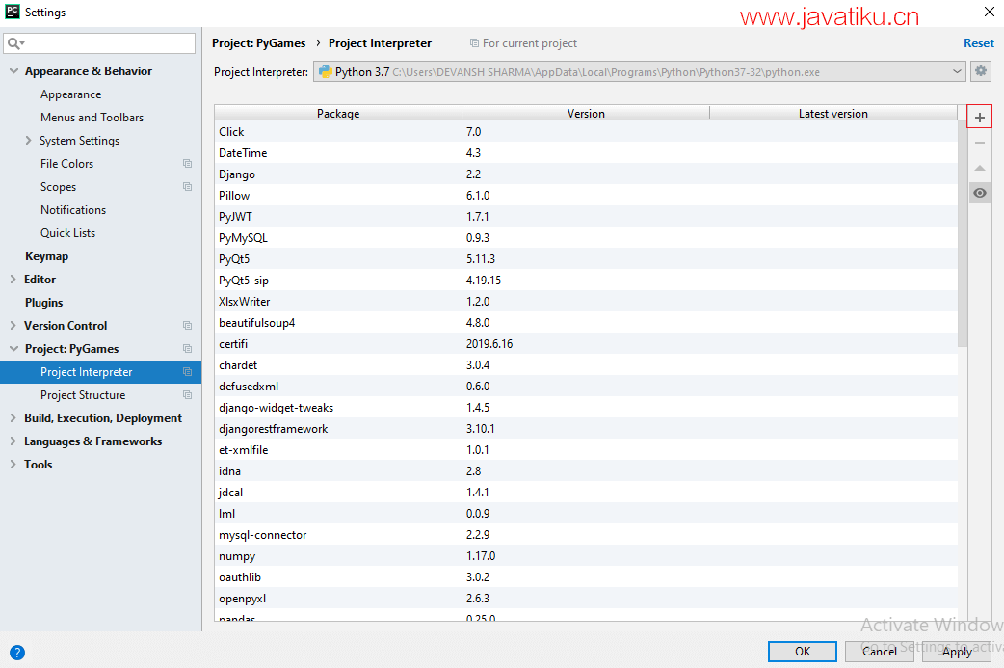Screen dimensions: 1004x668
Task: Click the PyCharm logo in the title bar
Action: coord(13,12)
